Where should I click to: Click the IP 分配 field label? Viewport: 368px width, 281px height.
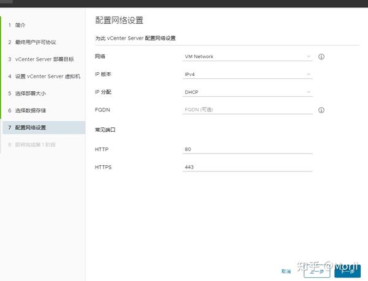[x=103, y=92]
